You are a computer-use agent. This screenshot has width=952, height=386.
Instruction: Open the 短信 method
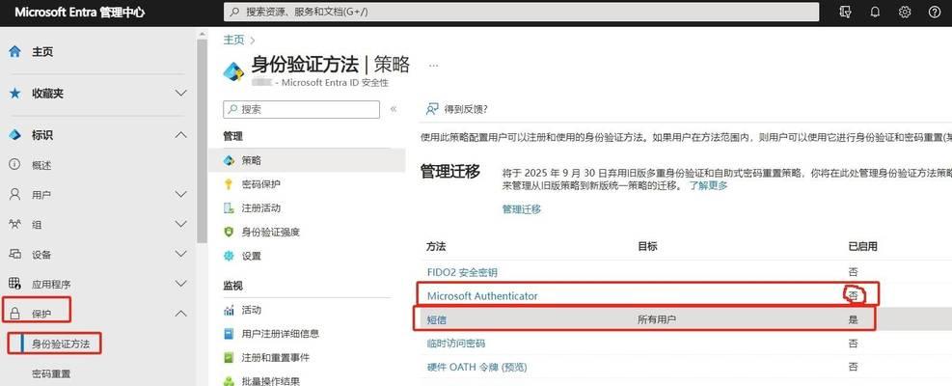[437, 319]
